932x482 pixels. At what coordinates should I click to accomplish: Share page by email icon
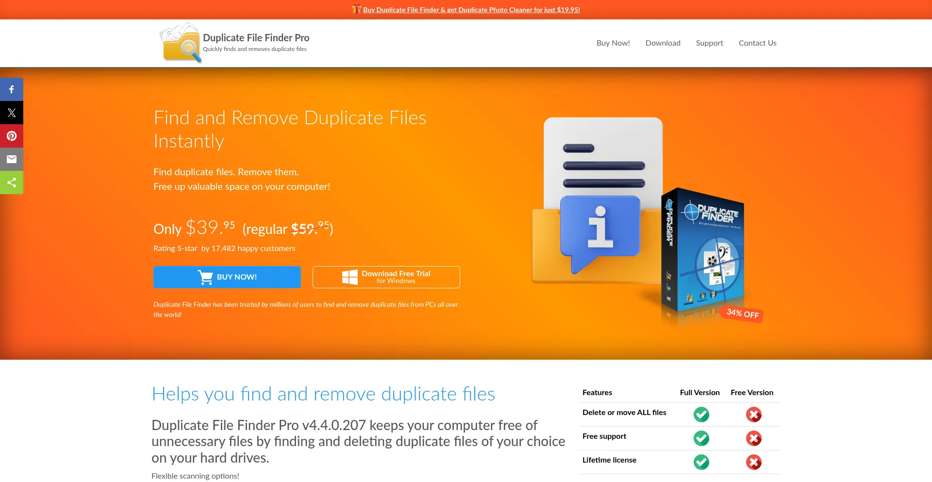pos(12,159)
